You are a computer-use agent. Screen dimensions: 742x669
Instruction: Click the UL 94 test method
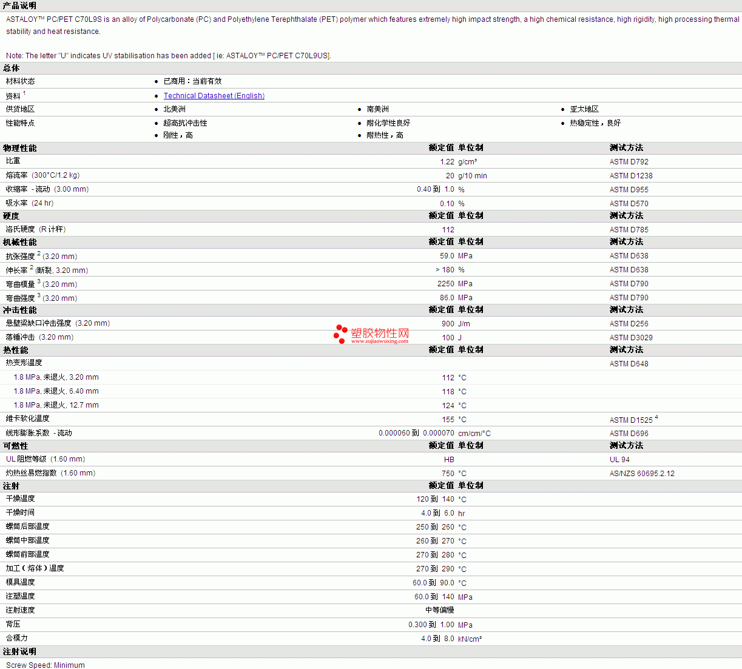coord(619,460)
